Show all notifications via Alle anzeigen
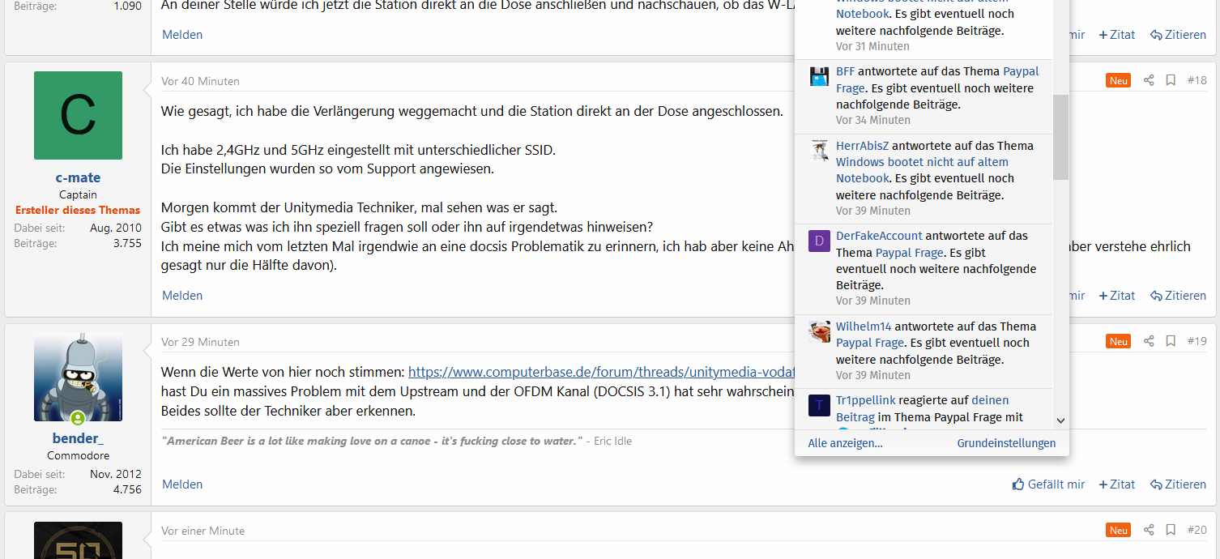The width and height of the screenshot is (1220, 559). point(845,443)
